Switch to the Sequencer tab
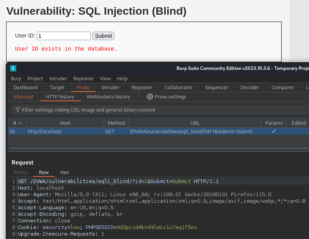 point(217,88)
